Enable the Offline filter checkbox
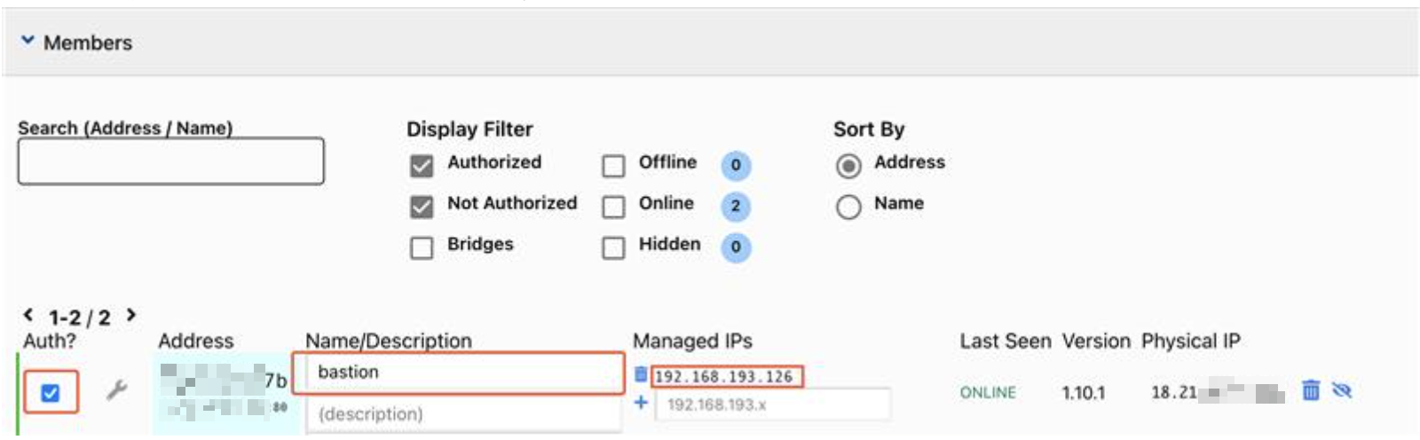Image resolution: width=1420 pixels, height=440 pixels. coord(613,166)
